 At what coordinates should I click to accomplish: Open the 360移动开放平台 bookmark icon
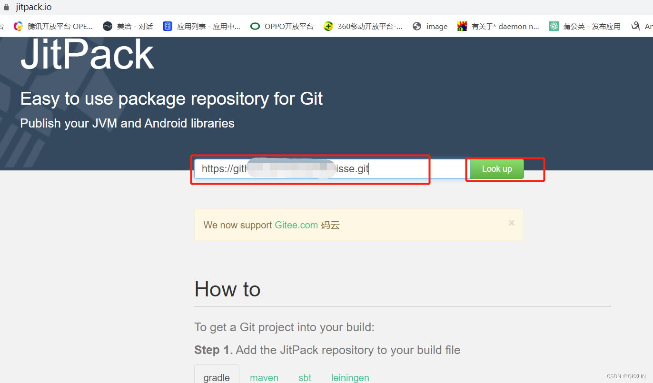click(x=328, y=26)
